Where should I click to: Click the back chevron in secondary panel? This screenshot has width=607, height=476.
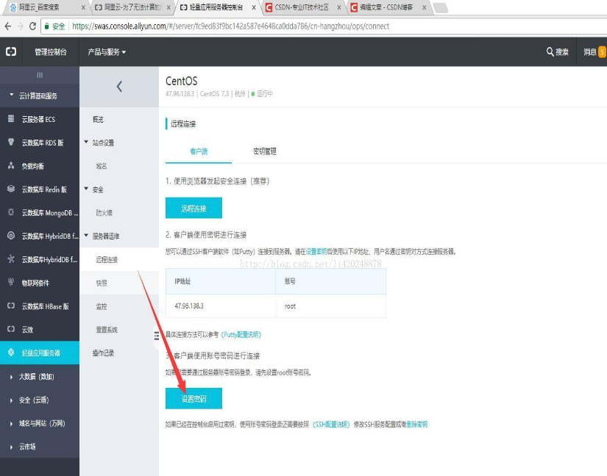[x=119, y=87]
